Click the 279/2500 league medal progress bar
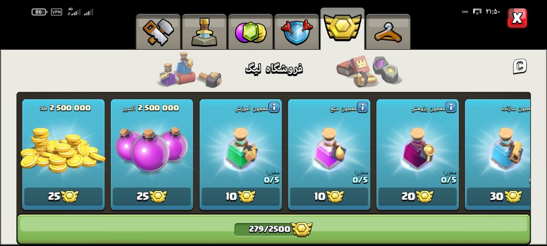547x246 pixels. coord(273,229)
